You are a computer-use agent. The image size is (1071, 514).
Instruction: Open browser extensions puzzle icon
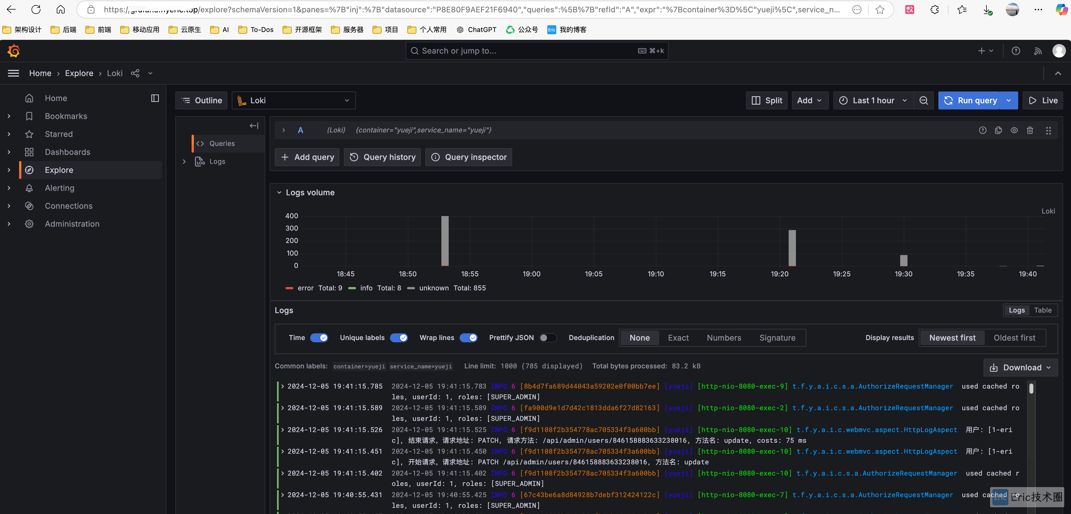935,10
